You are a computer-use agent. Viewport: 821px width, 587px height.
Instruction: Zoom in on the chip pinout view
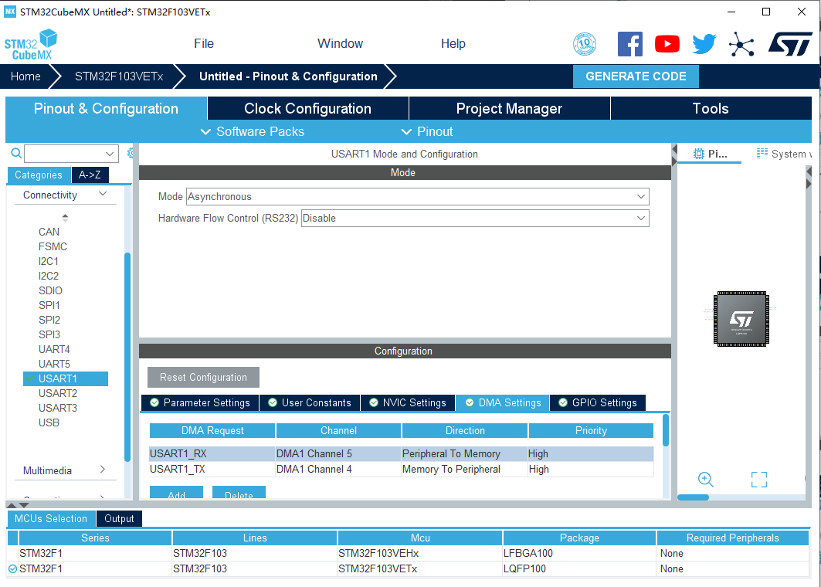[x=705, y=479]
